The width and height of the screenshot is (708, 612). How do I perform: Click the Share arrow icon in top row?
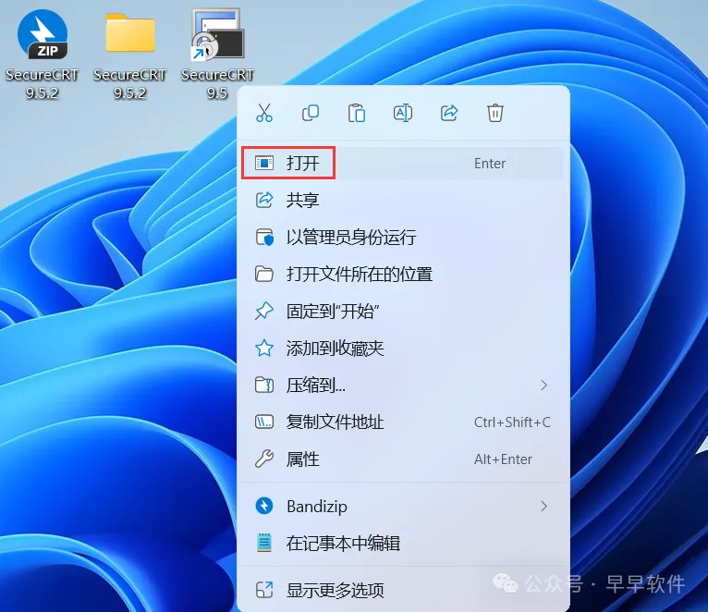449,113
